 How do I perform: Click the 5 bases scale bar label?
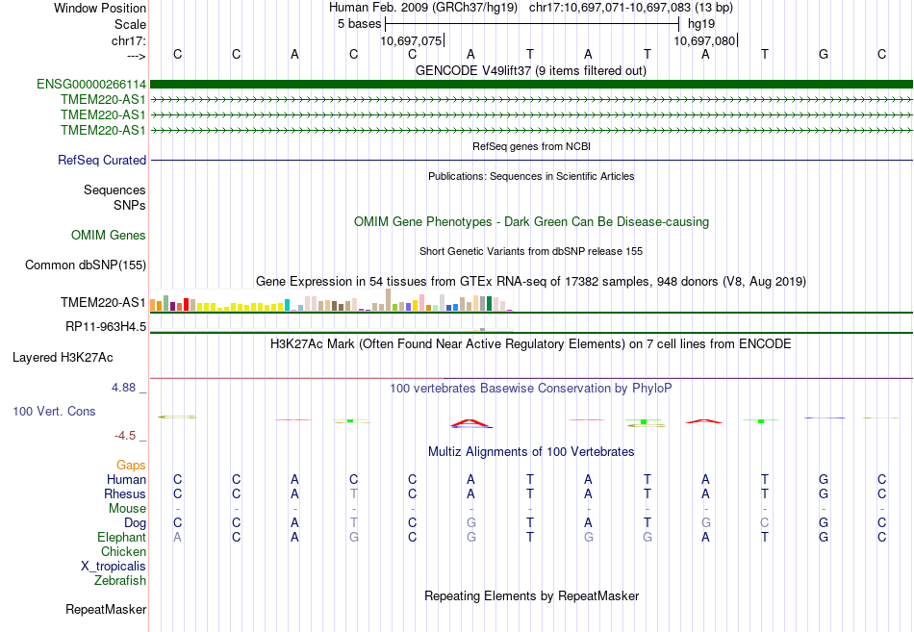tap(359, 24)
